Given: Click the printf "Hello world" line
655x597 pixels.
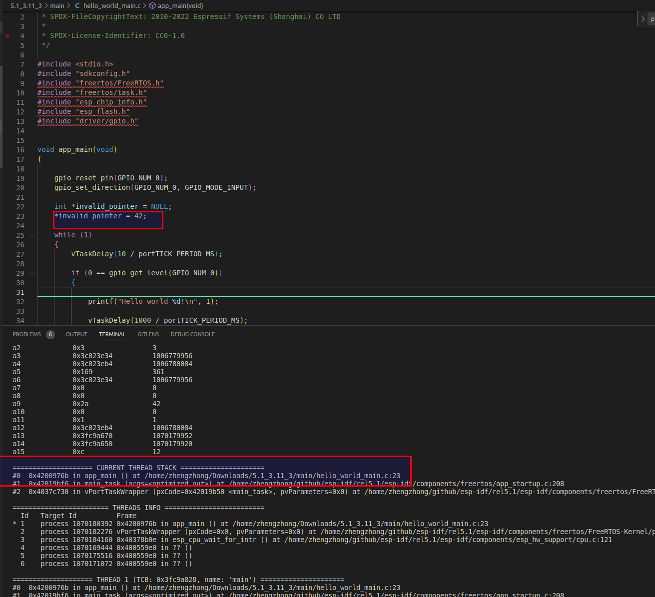Looking at the screenshot, I should click(153, 301).
